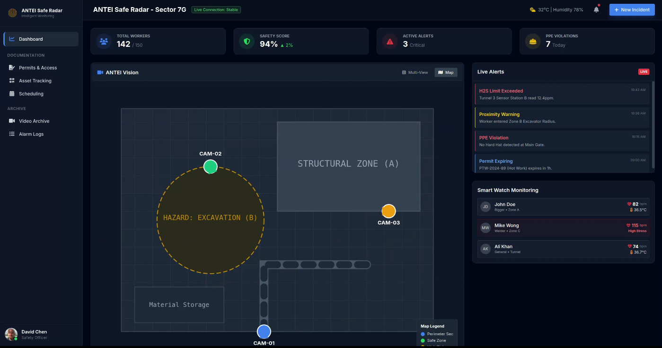The height and width of the screenshot is (348, 662).
Task: Switch ANTEI Vision to Multi-View
Action: [x=415, y=72]
